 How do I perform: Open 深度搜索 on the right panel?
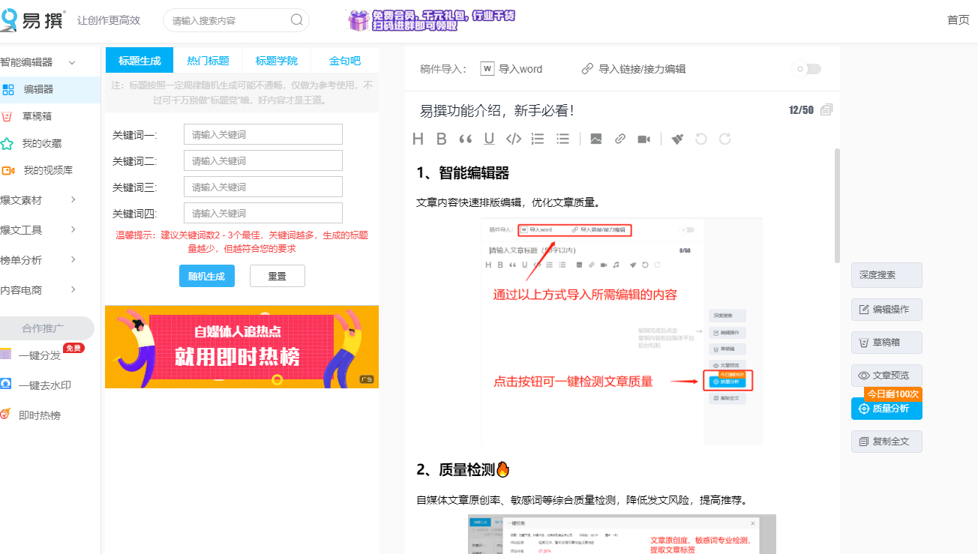[x=886, y=275]
